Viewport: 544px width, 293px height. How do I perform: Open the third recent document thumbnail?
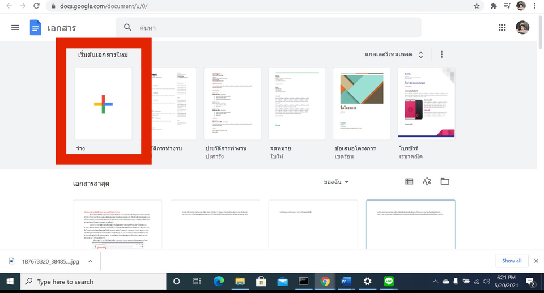(313, 224)
